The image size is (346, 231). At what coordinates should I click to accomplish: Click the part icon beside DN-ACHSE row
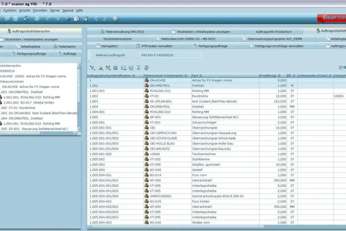pyautogui.click(x=146, y=80)
